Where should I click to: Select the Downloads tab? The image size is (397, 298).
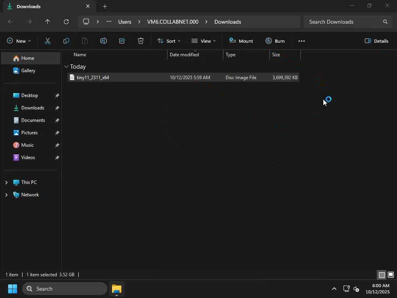50,6
